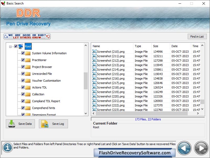
Task: Click the thumbs-up icon in feedback banner
Action: (x=6, y=36)
